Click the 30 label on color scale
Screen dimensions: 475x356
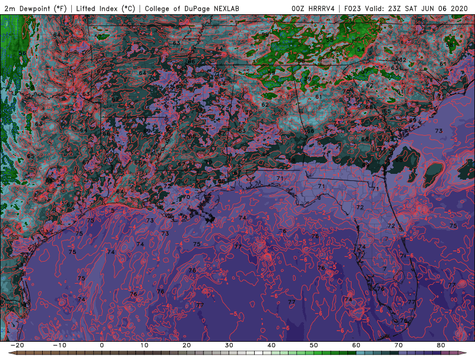[229, 345]
